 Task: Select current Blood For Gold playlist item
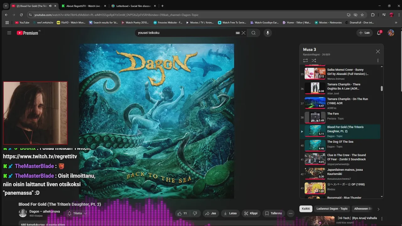click(341, 132)
